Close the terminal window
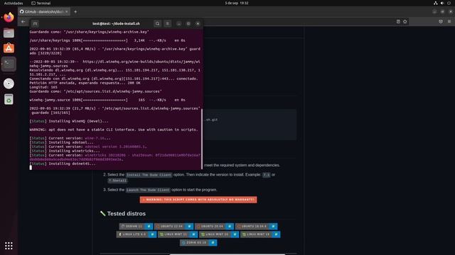This screenshot has width=455, height=255. click(x=198, y=23)
